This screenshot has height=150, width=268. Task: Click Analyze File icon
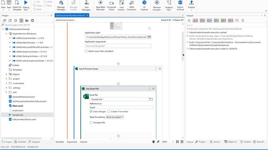pyautogui.click(x=169, y=3)
